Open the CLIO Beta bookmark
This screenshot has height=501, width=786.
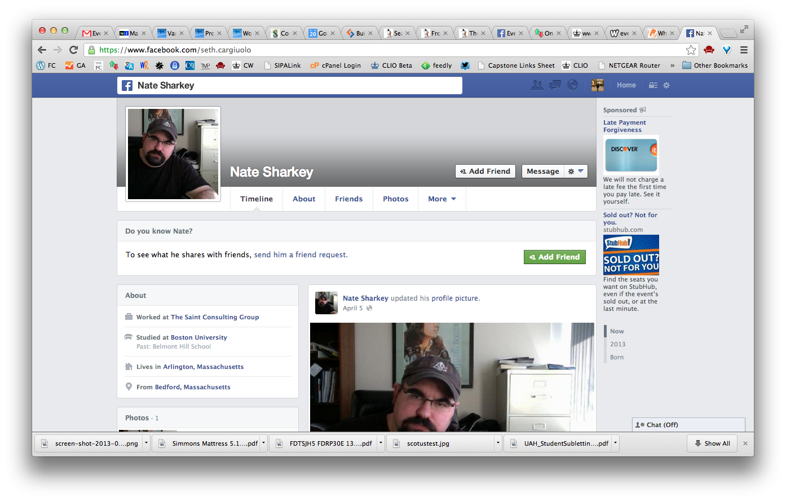(391, 65)
